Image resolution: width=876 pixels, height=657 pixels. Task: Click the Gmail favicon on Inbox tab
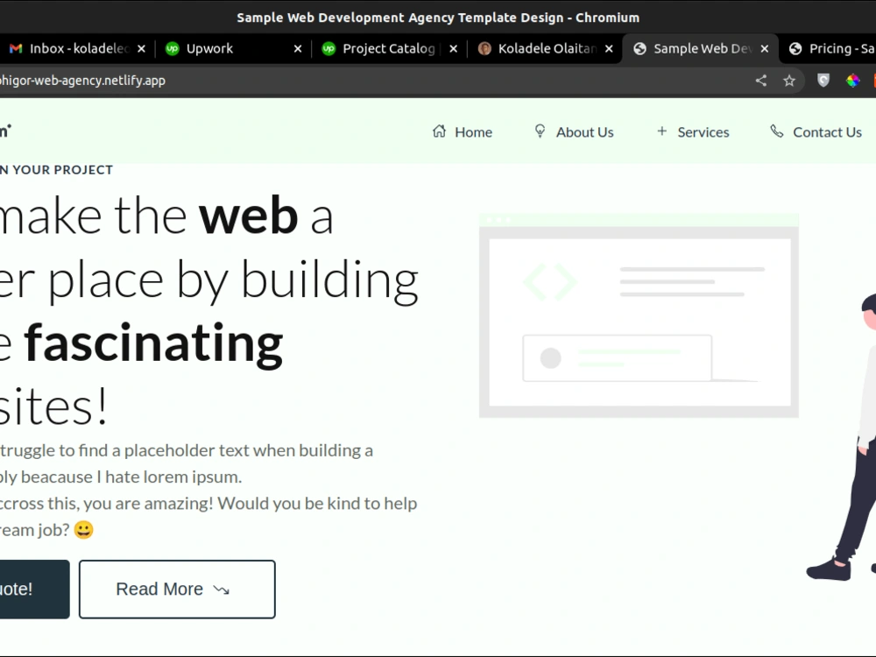pyautogui.click(x=16, y=48)
